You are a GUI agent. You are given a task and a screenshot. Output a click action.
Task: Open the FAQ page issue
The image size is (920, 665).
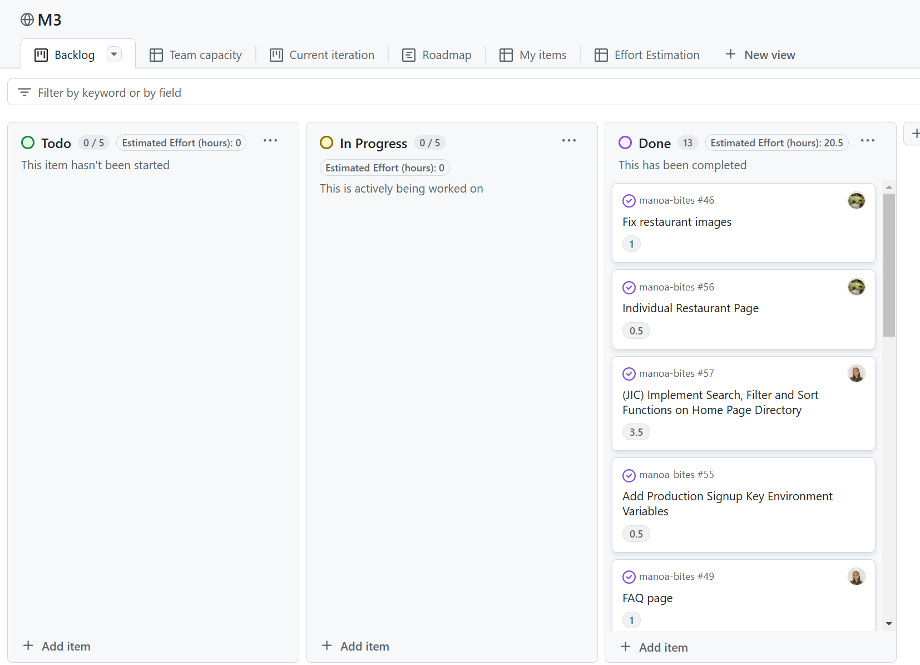pos(647,598)
